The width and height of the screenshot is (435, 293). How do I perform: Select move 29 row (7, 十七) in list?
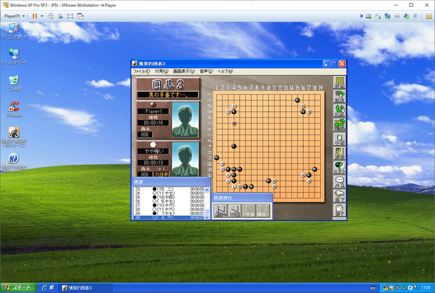(x=169, y=214)
